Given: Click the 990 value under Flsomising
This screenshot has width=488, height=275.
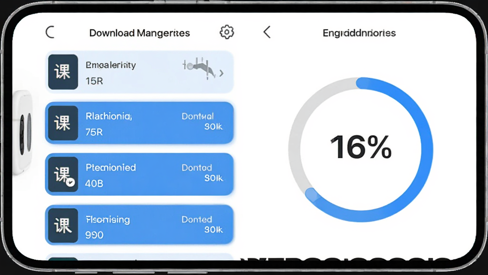Looking at the screenshot, I should coord(94,235).
